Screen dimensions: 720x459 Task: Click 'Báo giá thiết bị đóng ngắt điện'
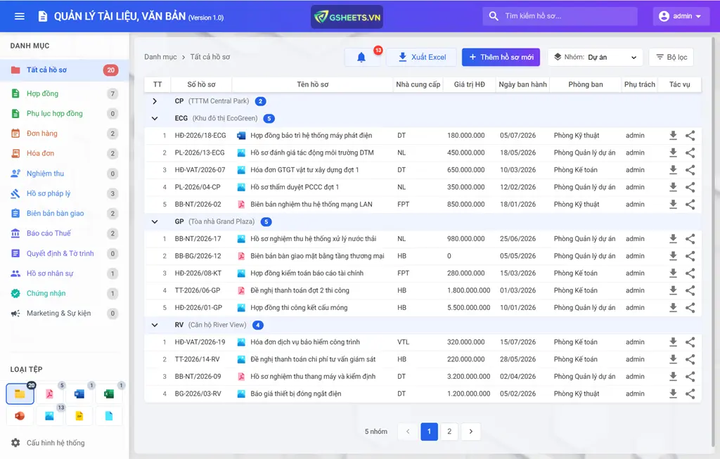(296, 394)
